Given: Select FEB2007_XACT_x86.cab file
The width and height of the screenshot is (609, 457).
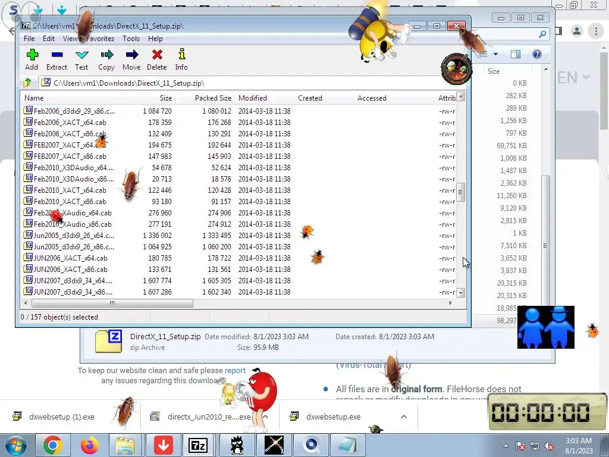Looking at the screenshot, I should point(70,156).
